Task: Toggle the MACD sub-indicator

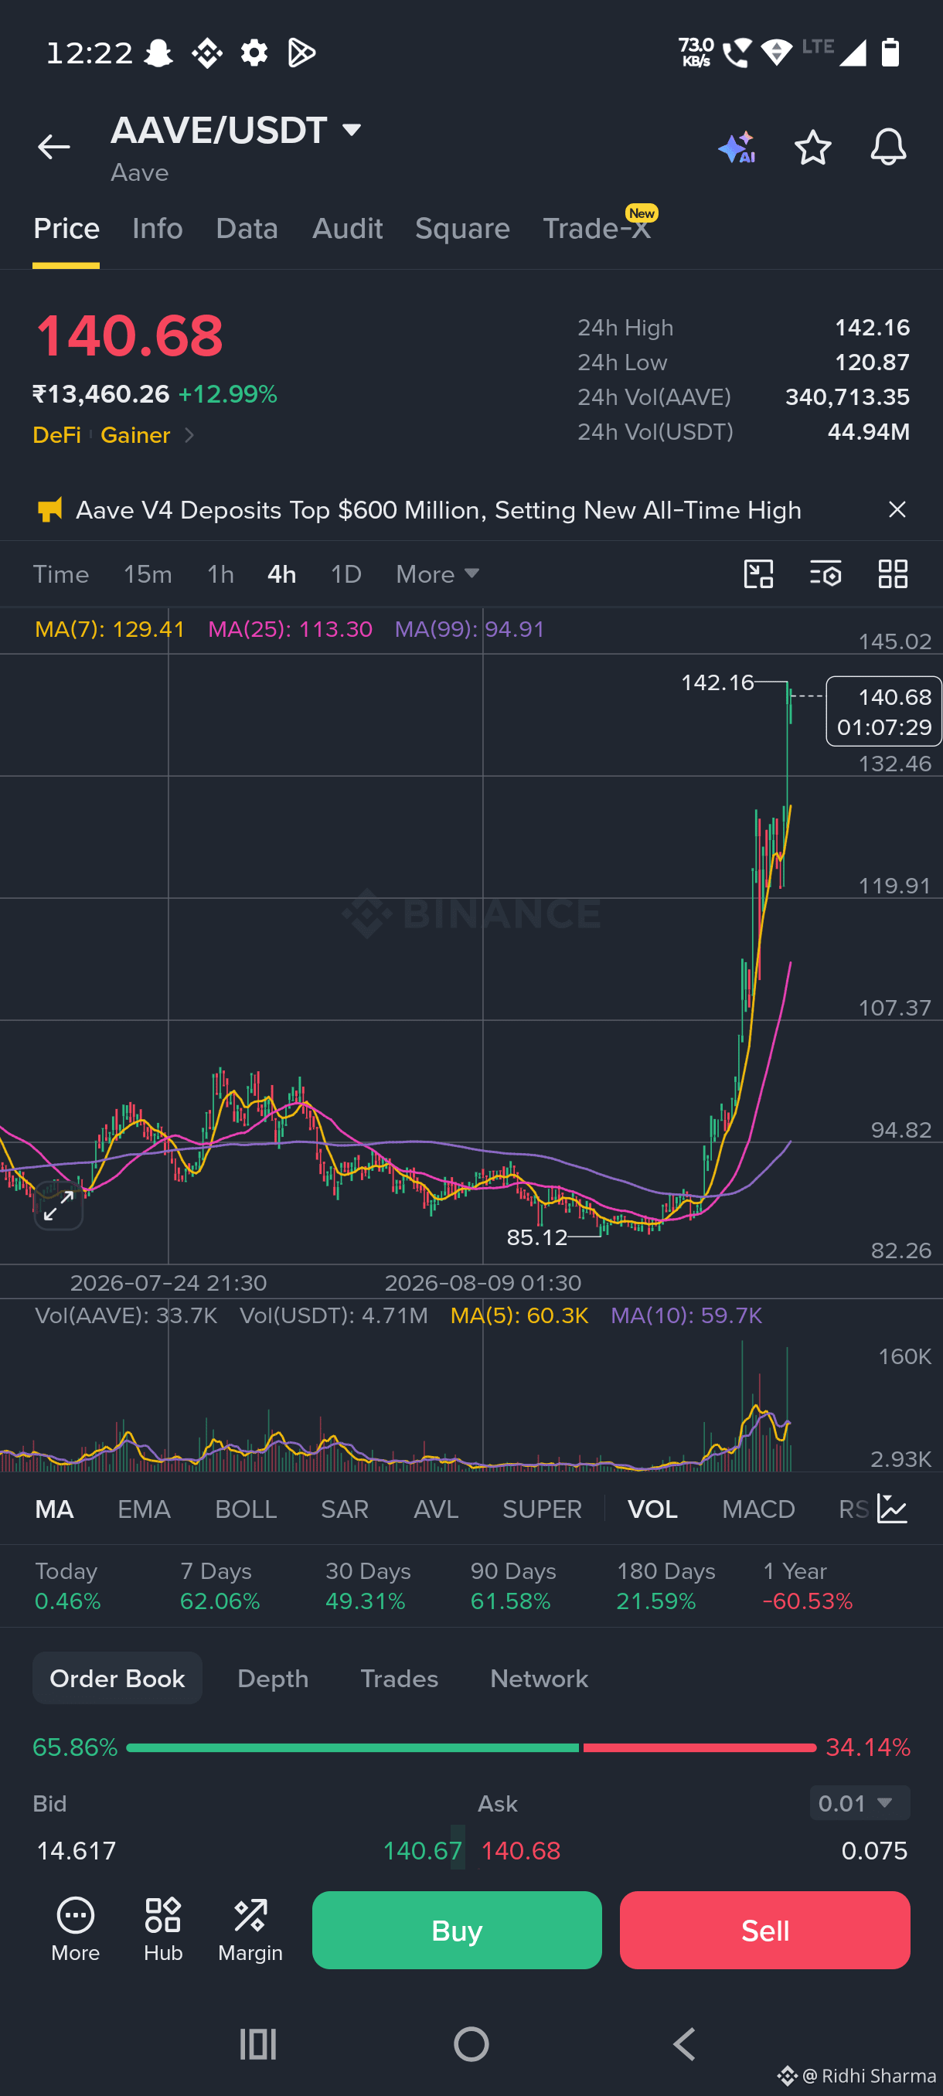Action: pyautogui.click(x=758, y=1509)
